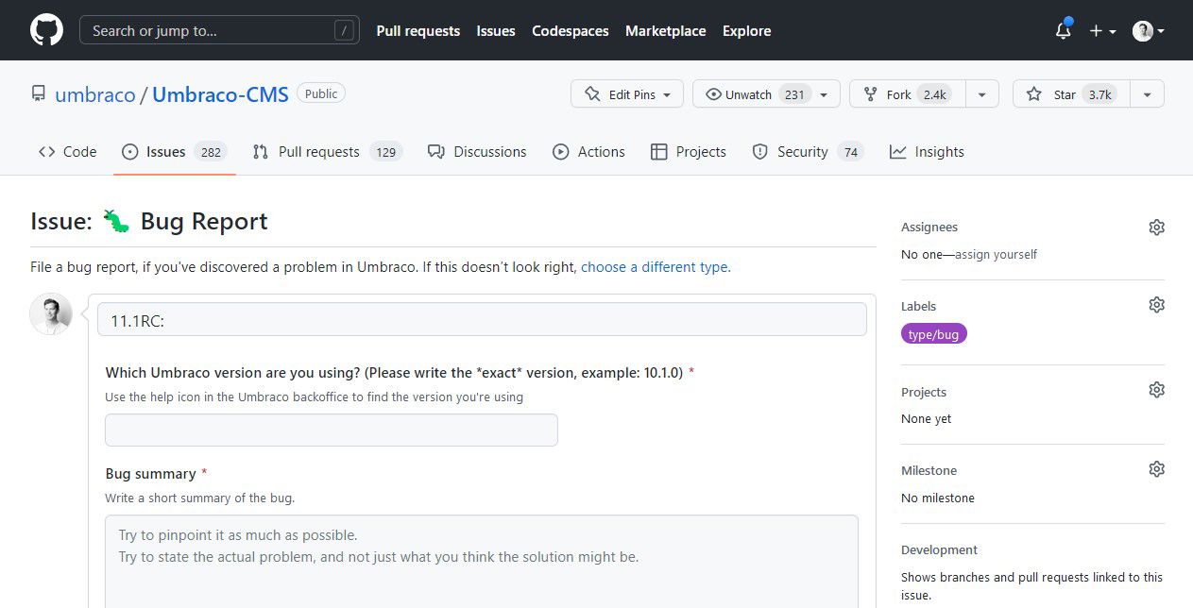Open the plus create-new menu

(x=1102, y=31)
